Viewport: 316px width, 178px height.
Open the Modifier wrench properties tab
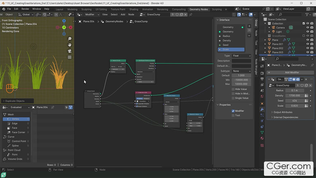pyautogui.click(x=262, y=109)
